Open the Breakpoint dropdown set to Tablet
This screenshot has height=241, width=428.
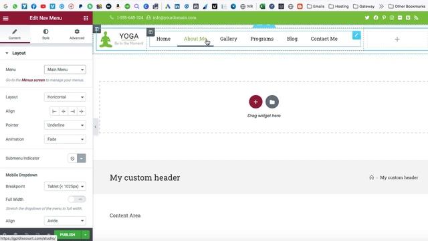pos(65,186)
